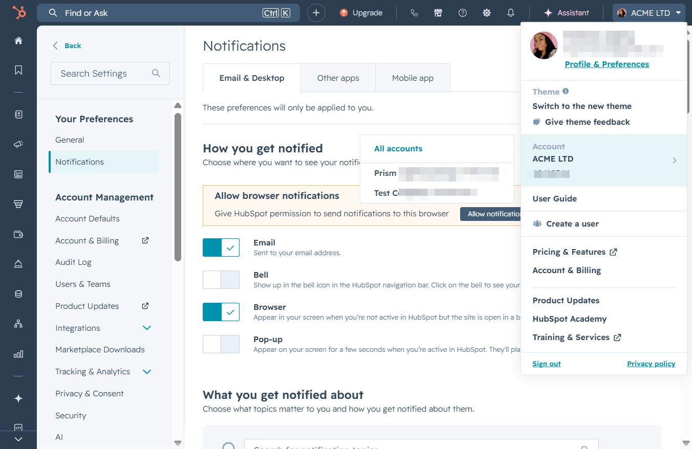Go Back from settings sidebar
This screenshot has height=449, width=692.
point(67,46)
